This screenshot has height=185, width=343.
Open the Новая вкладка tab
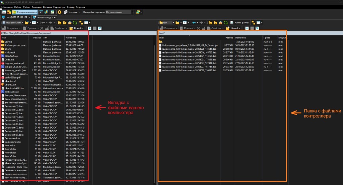pyautogui.click(x=45, y=17)
